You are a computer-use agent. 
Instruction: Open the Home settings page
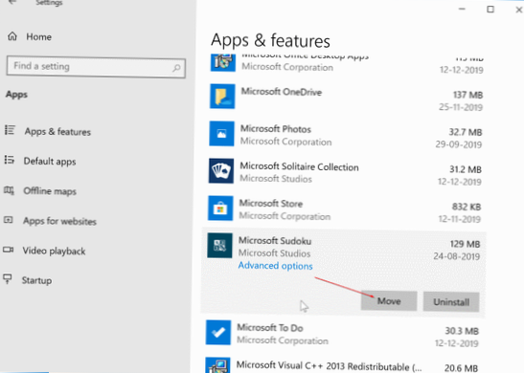pos(38,36)
